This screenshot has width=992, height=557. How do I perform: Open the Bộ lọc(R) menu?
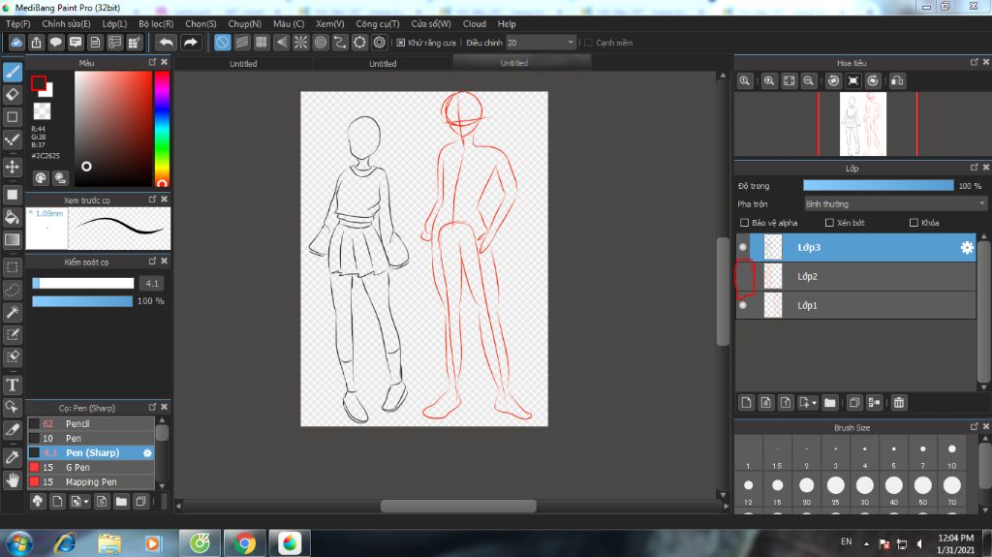click(156, 23)
